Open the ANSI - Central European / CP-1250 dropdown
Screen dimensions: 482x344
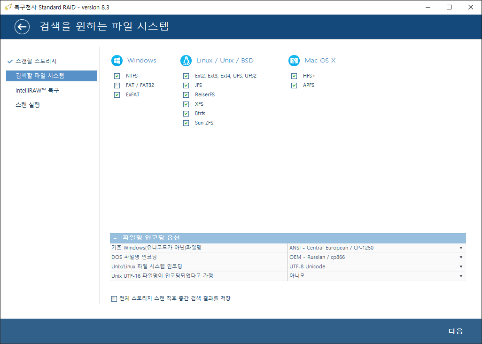[377, 248]
